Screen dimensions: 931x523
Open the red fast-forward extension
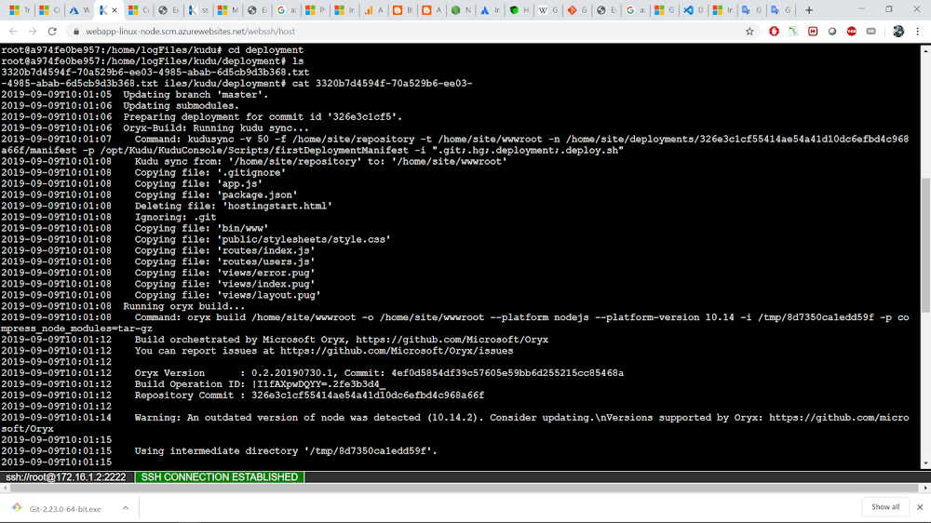[x=813, y=32]
